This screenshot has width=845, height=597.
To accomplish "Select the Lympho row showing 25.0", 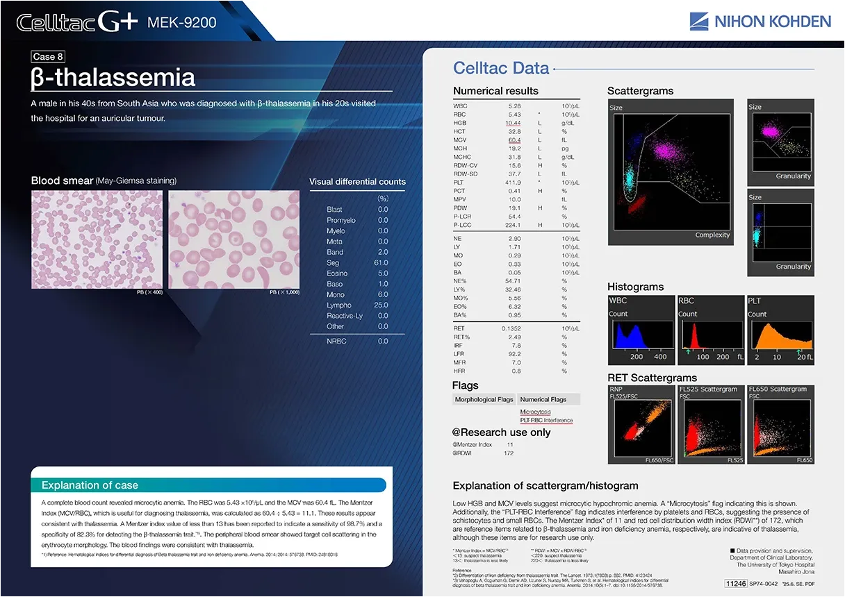I will (357, 305).
